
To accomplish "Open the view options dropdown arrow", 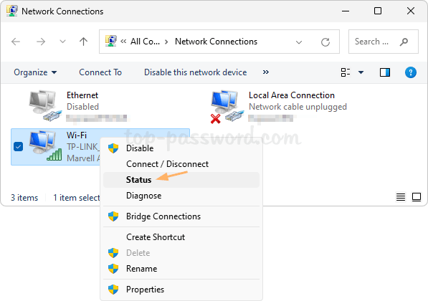I will pos(361,72).
